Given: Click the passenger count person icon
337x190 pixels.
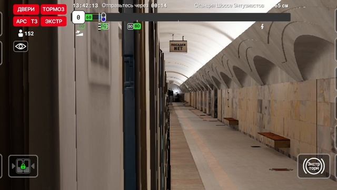Looking at the screenshot, I should coord(21,33).
